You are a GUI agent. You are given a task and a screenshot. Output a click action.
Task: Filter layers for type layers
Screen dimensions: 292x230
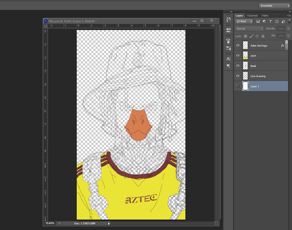click(x=271, y=21)
